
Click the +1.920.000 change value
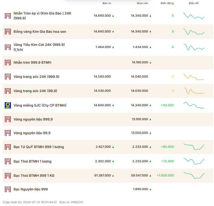tap(165, 175)
